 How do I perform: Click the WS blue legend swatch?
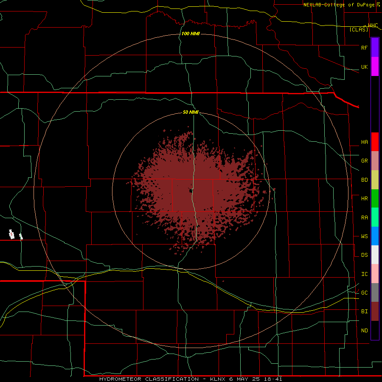(x=375, y=236)
